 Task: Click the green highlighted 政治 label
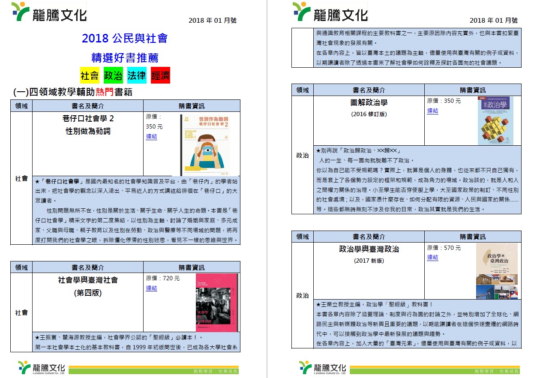pyautogui.click(x=113, y=75)
